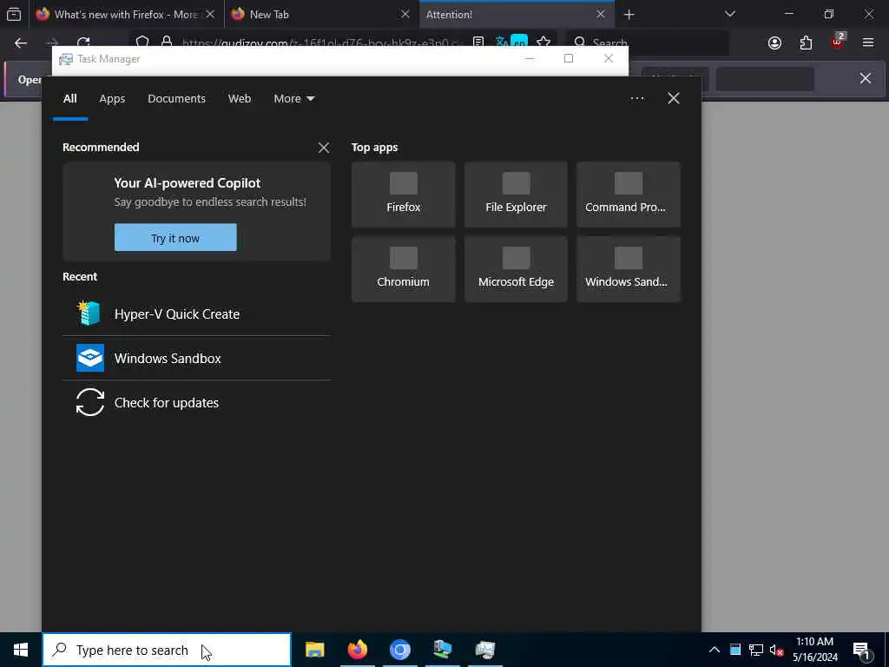The image size is (889, 667).
Task: Switch to the Apps search tab
Action: 112,99
